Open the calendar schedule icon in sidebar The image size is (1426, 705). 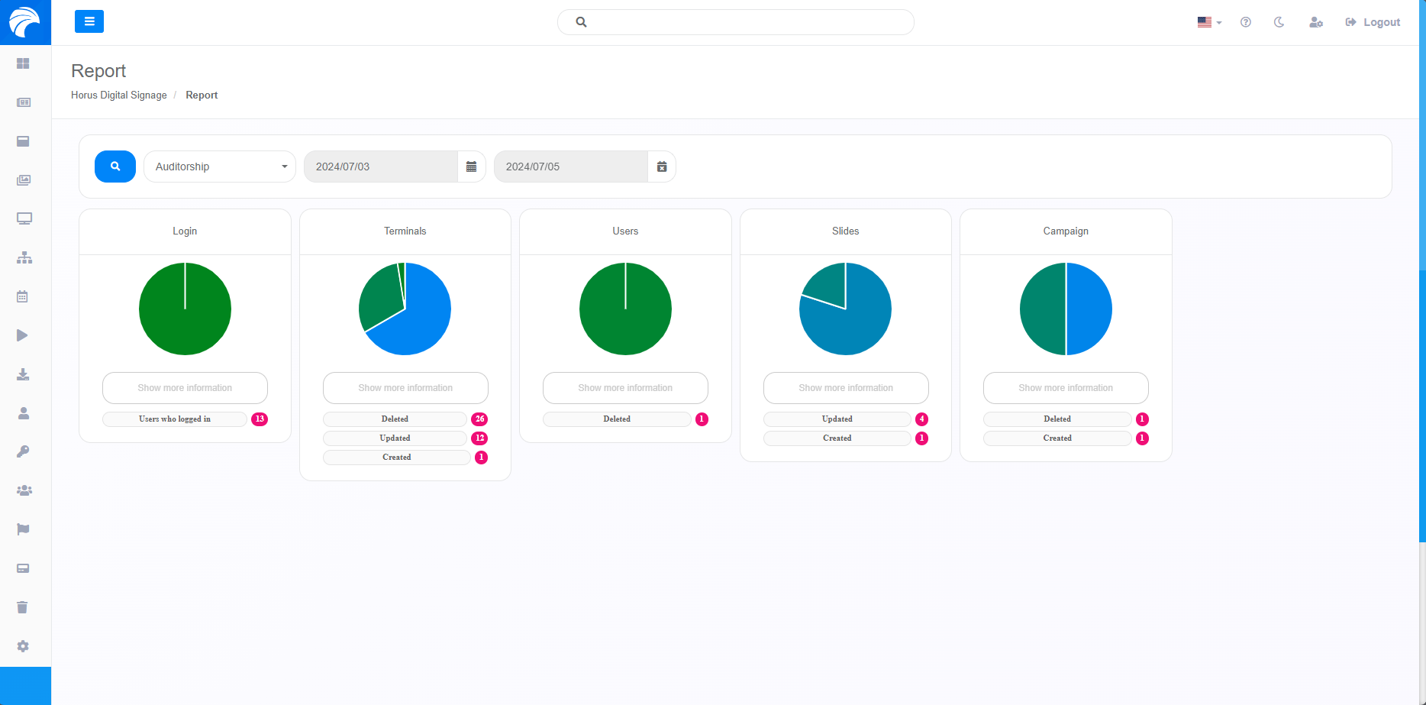(23, 296)
